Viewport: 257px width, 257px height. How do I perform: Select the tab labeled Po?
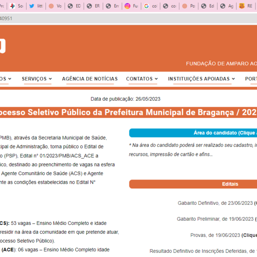[188, 6]
